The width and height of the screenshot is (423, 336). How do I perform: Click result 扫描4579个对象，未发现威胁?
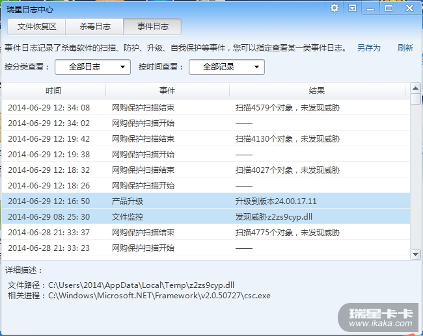point(287,108)
